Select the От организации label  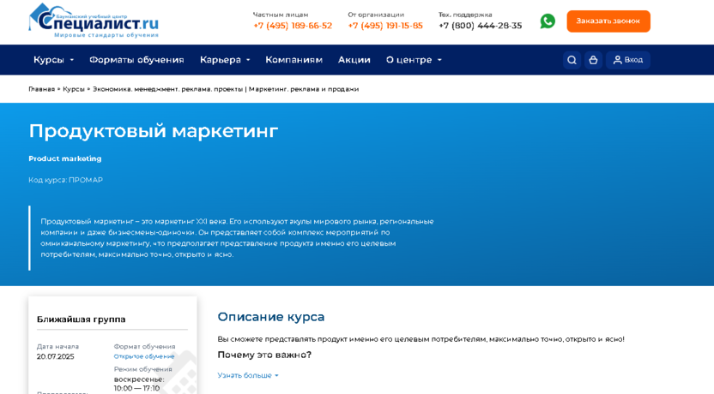tap(376, 15)
